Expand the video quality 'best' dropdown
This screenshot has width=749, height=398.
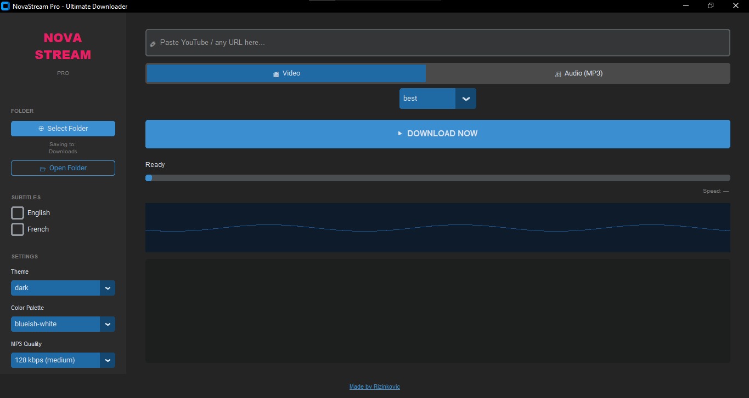[x=465, y=99]
